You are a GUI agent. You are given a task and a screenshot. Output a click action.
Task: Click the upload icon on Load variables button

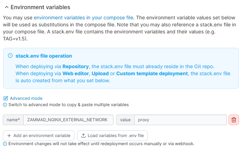(83, 136)
